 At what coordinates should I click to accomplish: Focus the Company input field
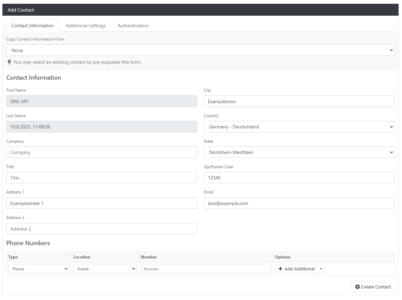(102, 152)
